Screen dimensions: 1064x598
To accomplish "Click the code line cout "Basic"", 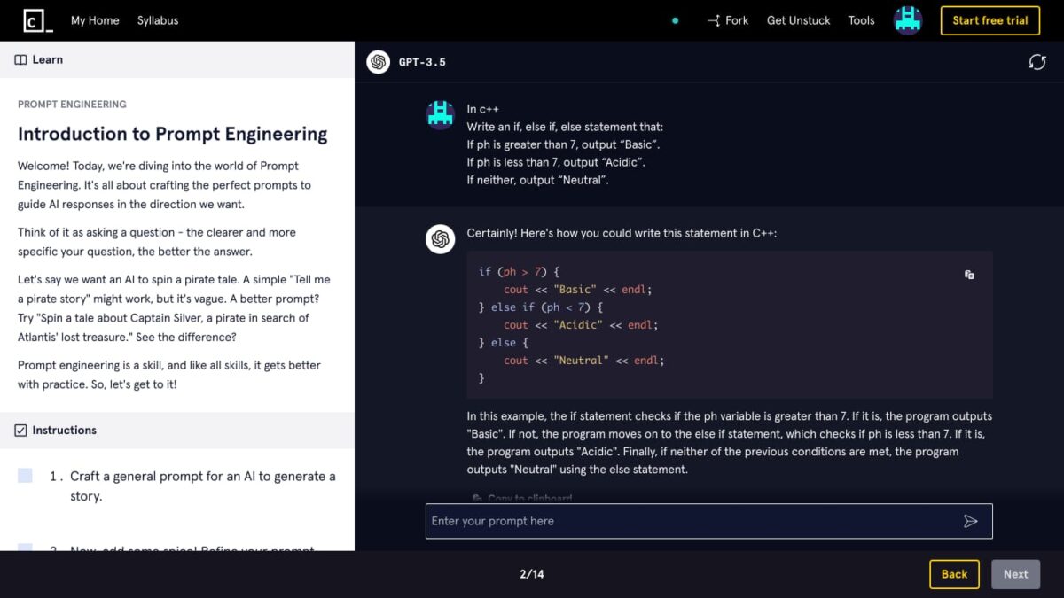I will (x=577, y=290).
